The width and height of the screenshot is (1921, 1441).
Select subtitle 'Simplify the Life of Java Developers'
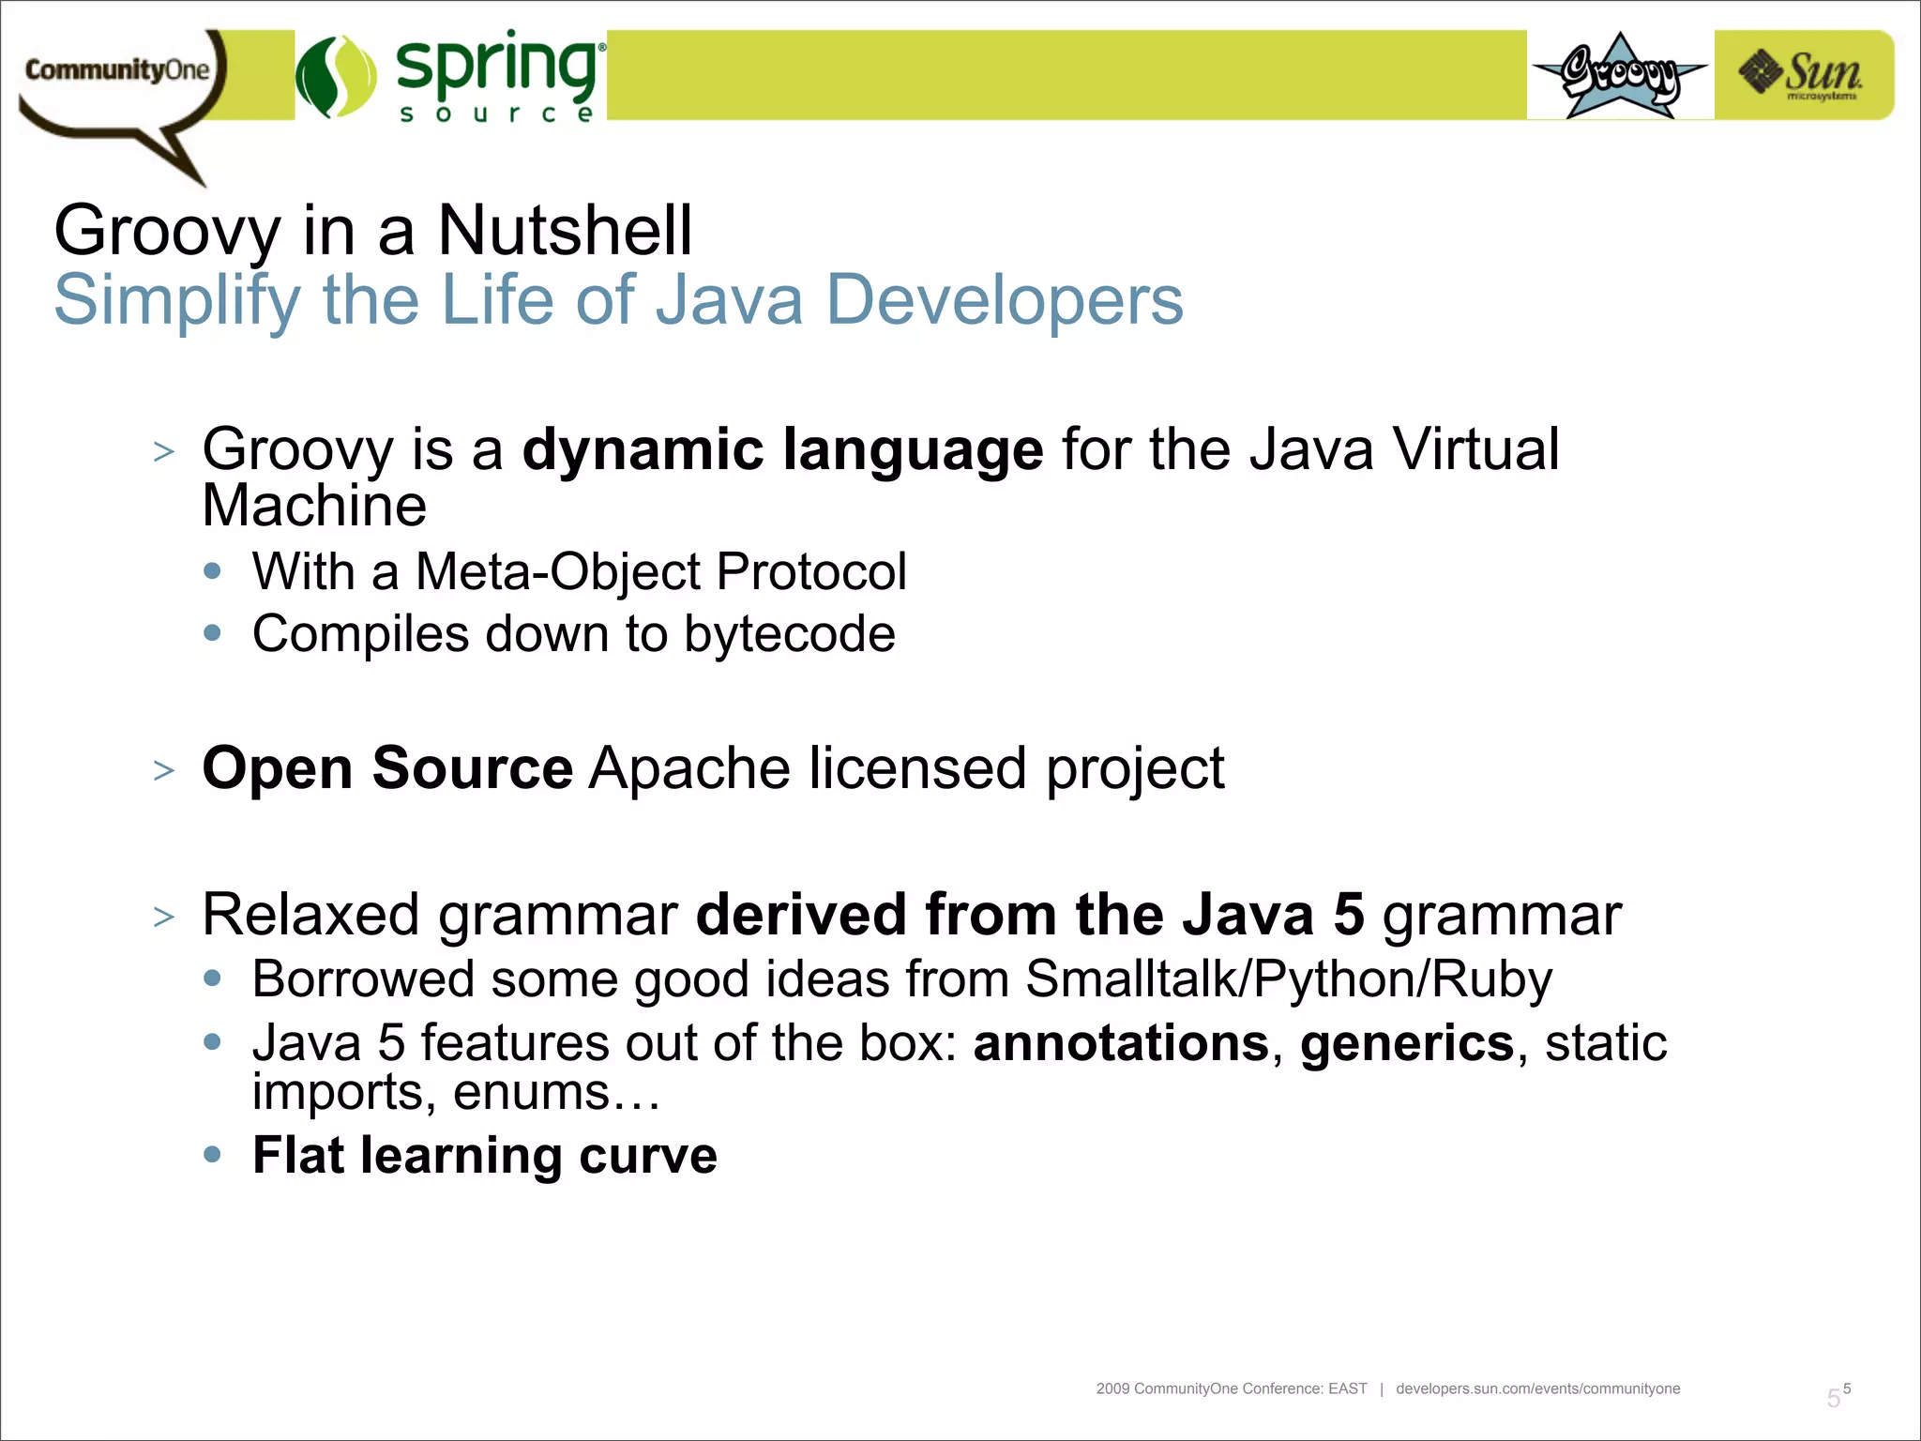(x=619, y=300)
